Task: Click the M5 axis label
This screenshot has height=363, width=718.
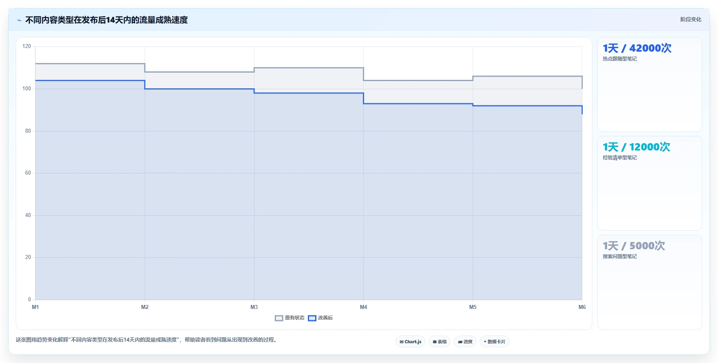Action: [473, 307]
